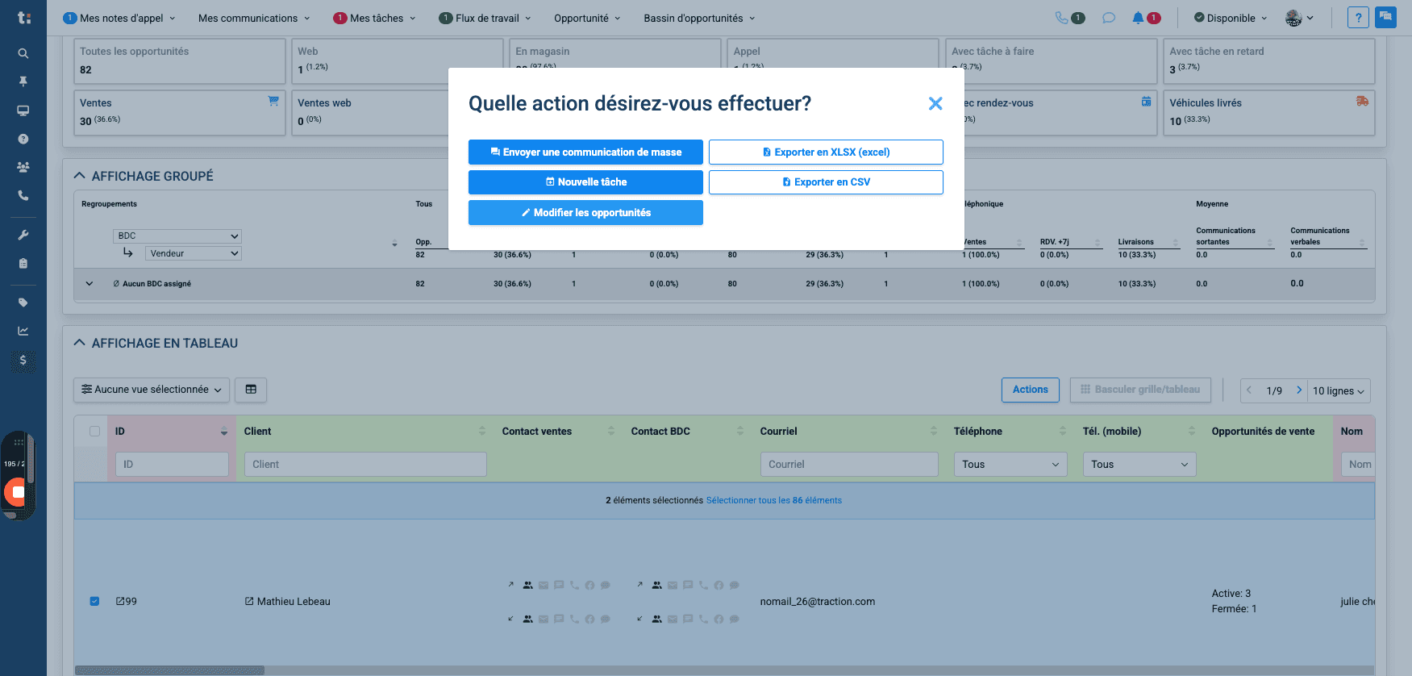Viewport: 1412px width, 676px height.
Task: Collapse the AFFICHAGE GROUPÉ section
Action: 79,176
